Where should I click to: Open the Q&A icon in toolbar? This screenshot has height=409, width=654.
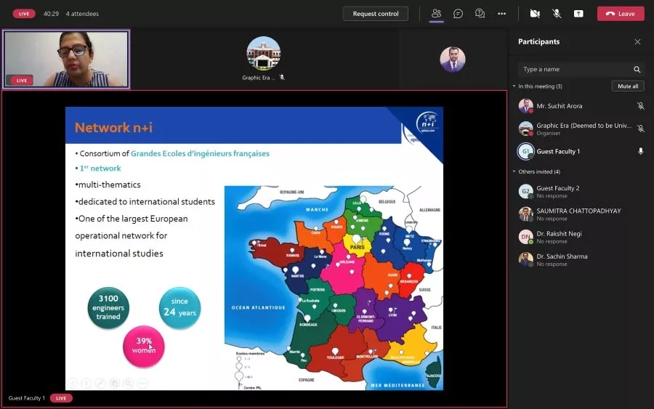480,14
